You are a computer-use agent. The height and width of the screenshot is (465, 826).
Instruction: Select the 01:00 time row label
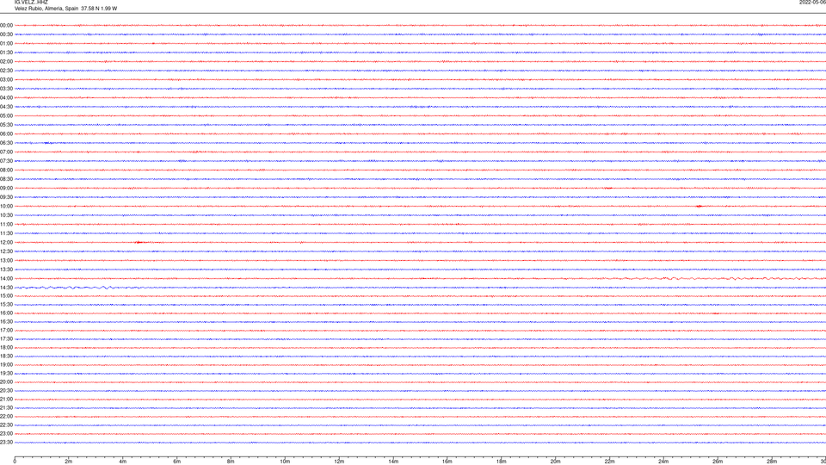6,43
